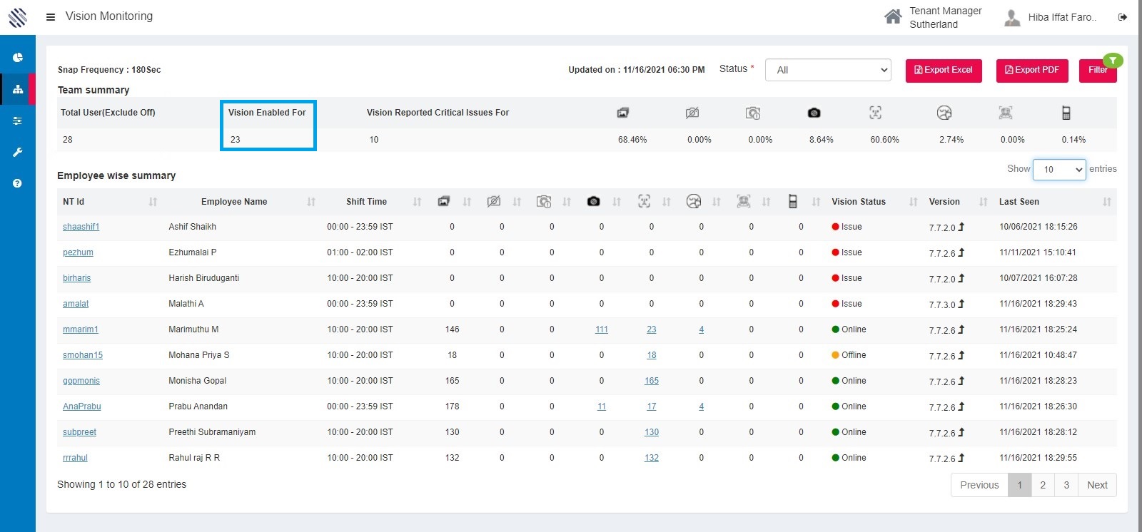Open the AnaPrabu NT Id link
This screenshot has height=532, width=1142.
pyautogui.click(x=82, y=406)
